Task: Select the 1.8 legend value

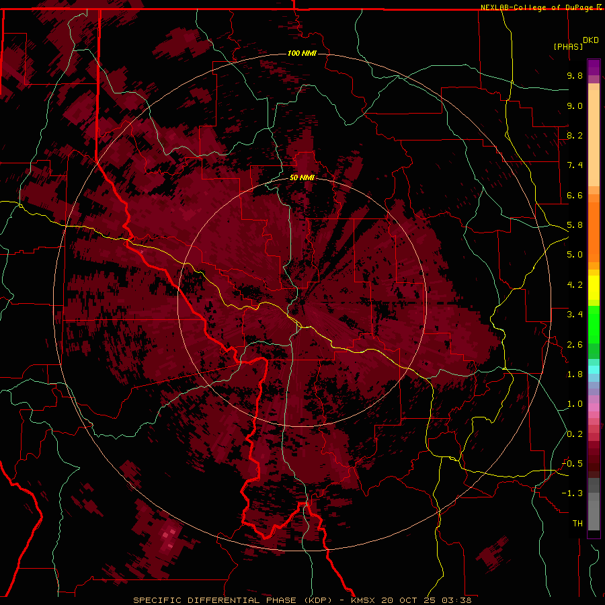Action: click(x=575, y=374)
